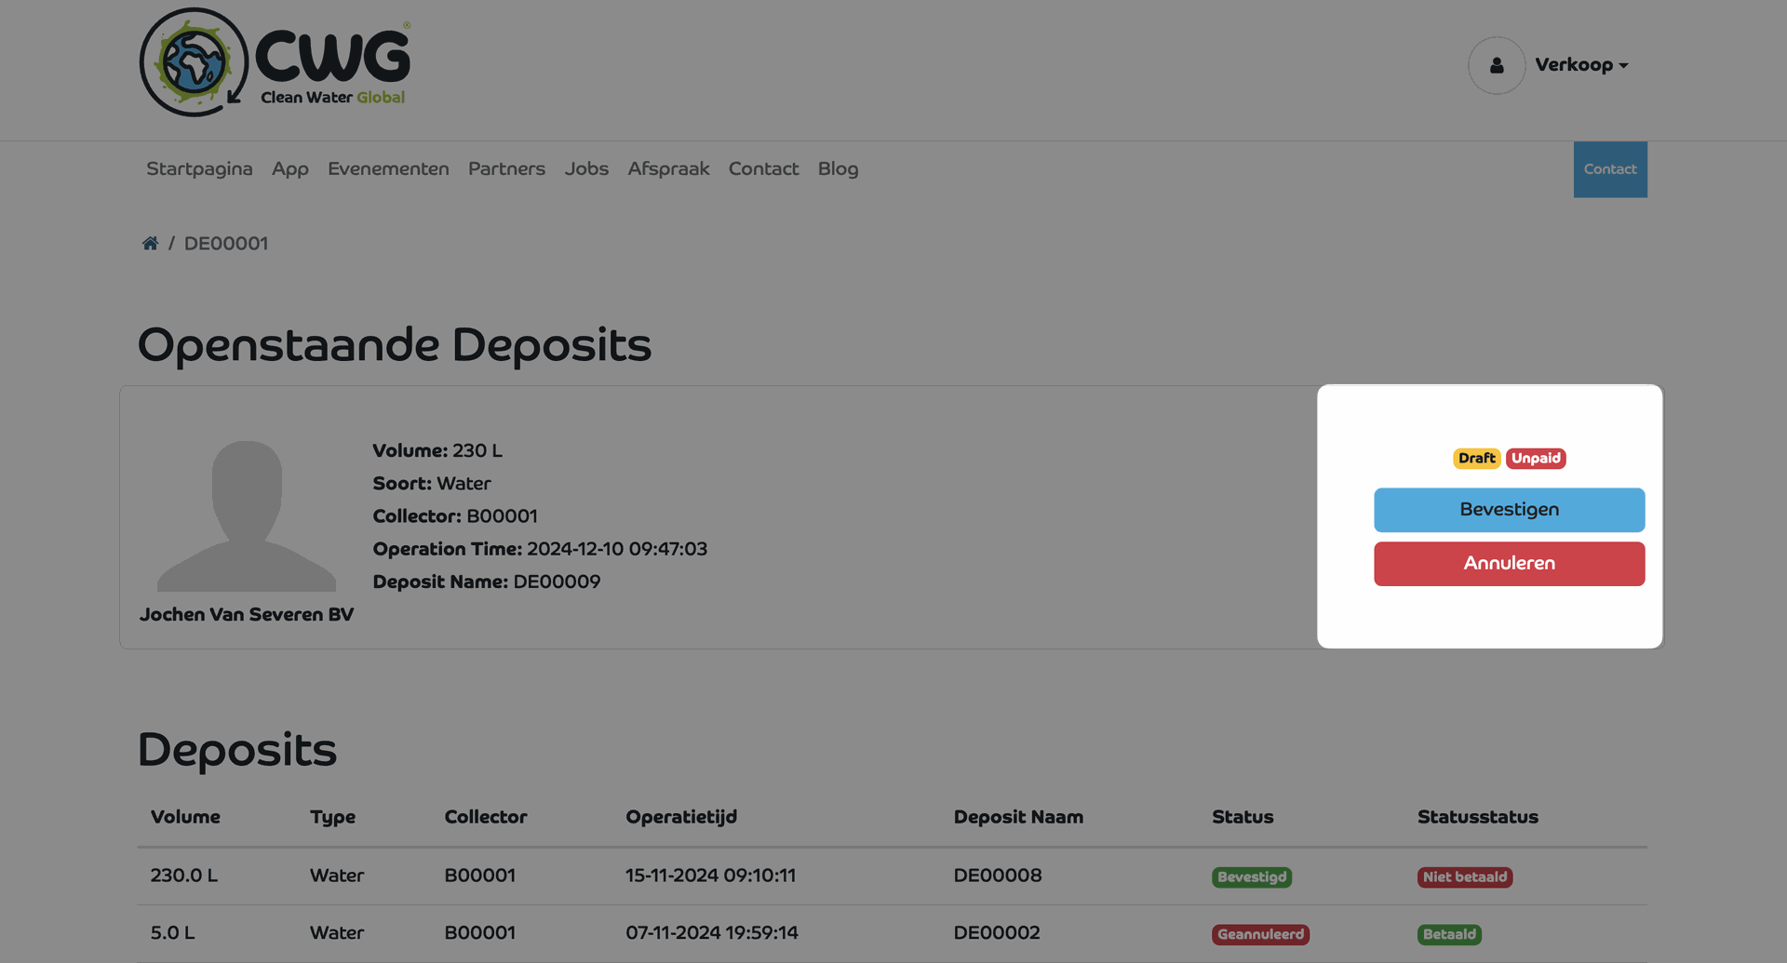
Task: Click the yellow Draft badge
Action: coord(1476,459)
